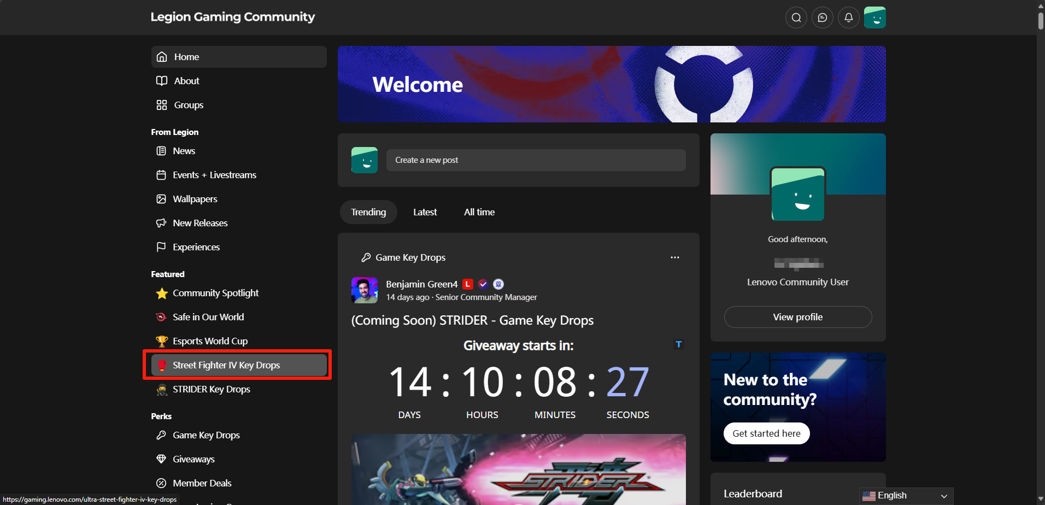Click the Game Key Drops key icon in sidebar
The image size is (1045, 505).
161,435
